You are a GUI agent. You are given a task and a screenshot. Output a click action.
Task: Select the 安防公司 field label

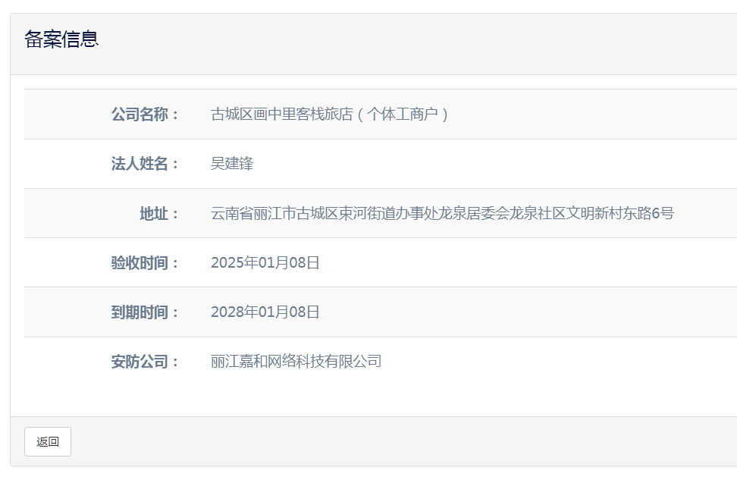144,362
